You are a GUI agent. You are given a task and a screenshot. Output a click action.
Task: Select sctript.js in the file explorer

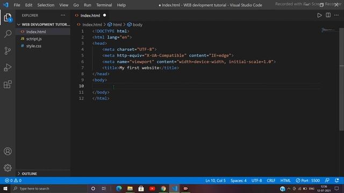tap(44, 39)
